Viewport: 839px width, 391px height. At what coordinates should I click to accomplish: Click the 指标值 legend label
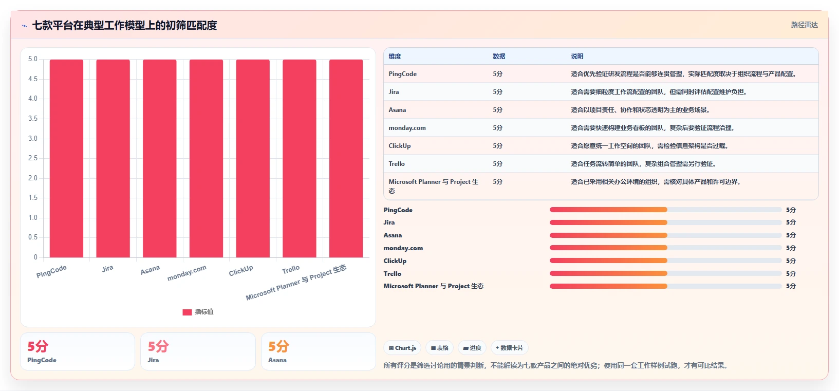click(x=204, y=312)
